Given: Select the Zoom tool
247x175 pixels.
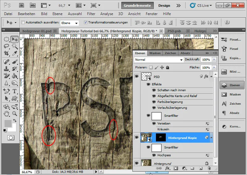Looking at the screenshot, I should [x=15, y=113].
